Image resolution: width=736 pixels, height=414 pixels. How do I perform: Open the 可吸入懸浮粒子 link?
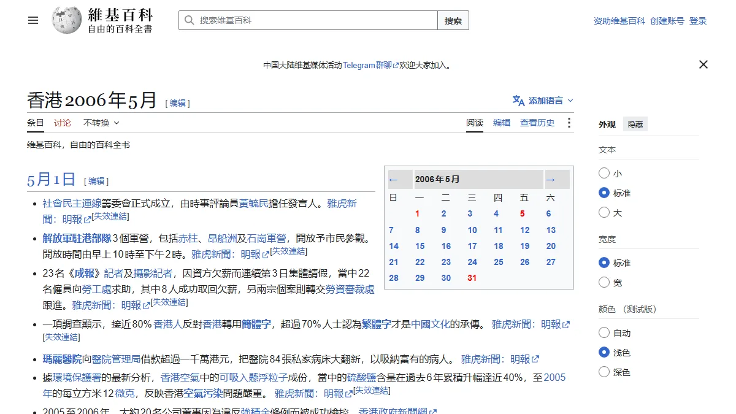pyautogui.click(x=254, y=377)
